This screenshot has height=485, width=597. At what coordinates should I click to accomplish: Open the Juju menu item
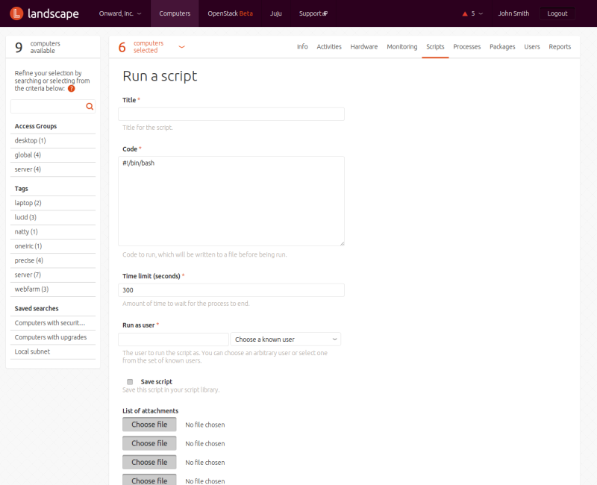coord(275,13)
